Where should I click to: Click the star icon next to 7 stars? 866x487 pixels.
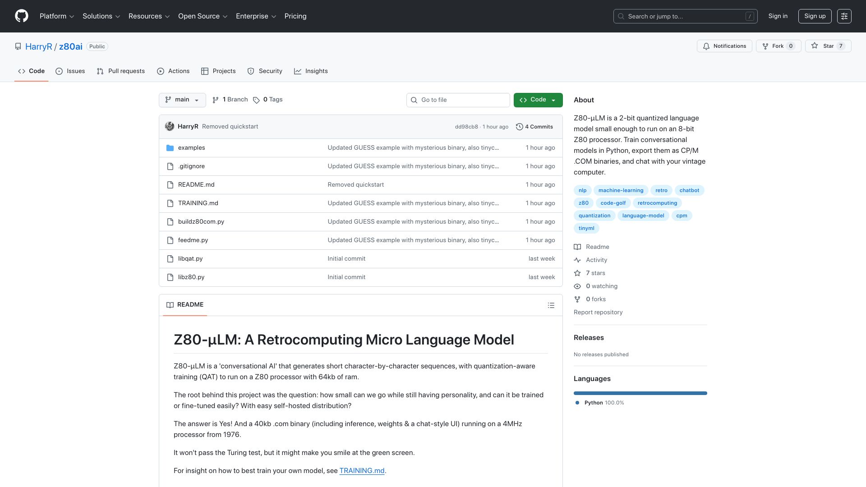577,273
